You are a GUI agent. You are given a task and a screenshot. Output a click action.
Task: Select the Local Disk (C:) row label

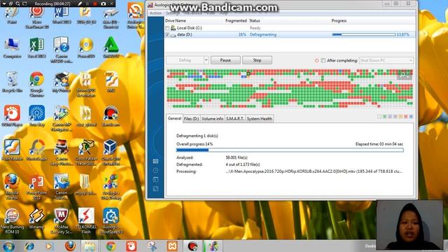(x=189, y=28)
